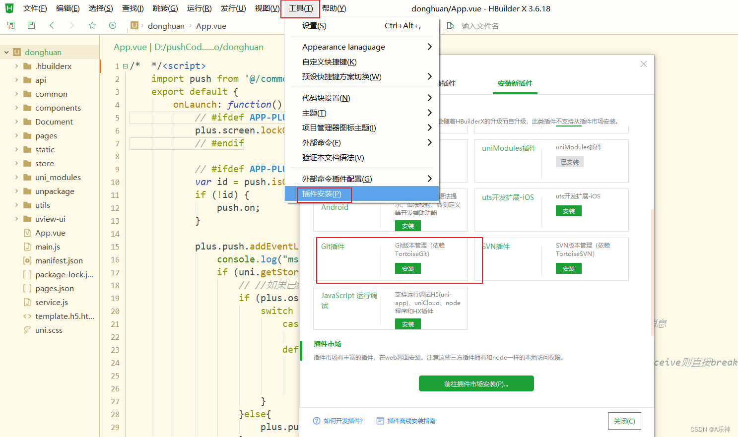Click the green donghuan project icon
This screenshot has height=437, width=738.
pyautogui.click(x=18, y=52)
